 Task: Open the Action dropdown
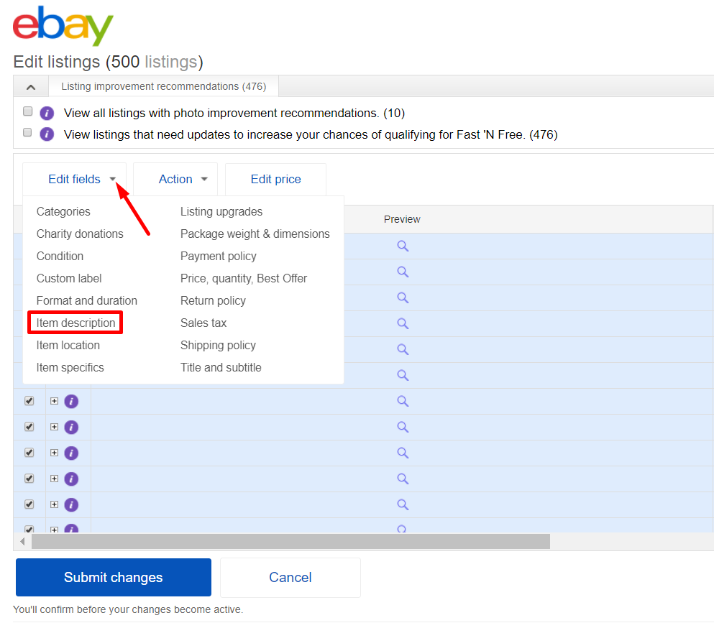pyautogui.click(x=175, y=180)
